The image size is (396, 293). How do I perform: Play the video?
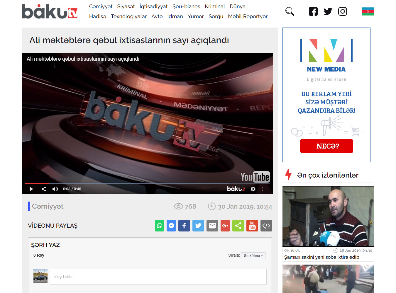pos(31,189)
